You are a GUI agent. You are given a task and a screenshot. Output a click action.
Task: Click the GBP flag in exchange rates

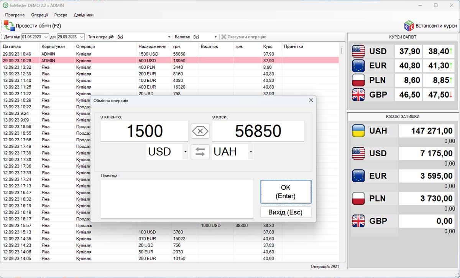coord(358,95)
